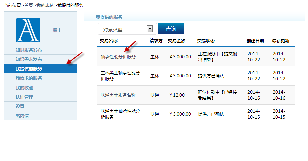Open 知识需求发布 in sidebar
The height and width of the screenshot is (161, 308).
pyautogui.click(x=29, y=59)
